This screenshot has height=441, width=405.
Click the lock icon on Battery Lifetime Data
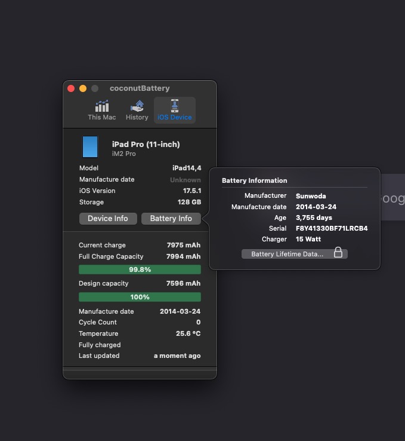(x=338, y=253)
